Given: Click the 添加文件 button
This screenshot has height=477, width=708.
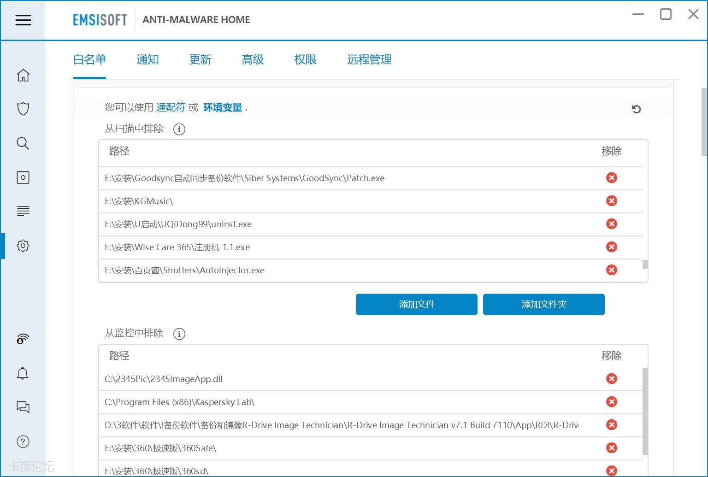Looking at the screenshot, I should coord(416,304).
